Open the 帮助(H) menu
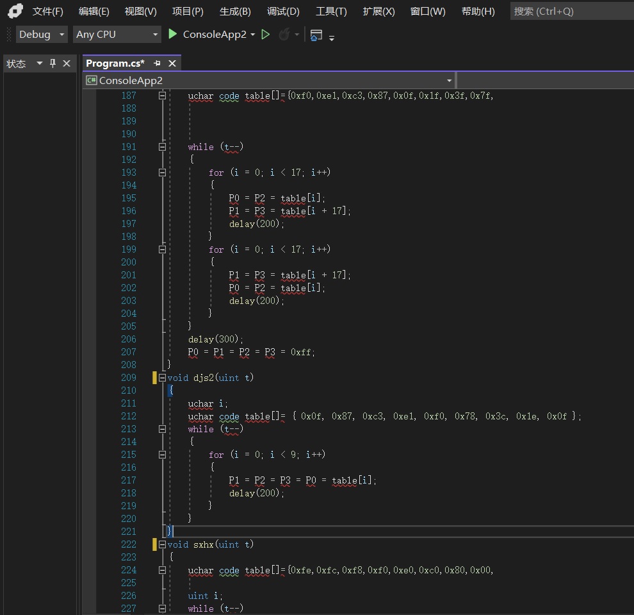Screen dimensions: 634x615 pyautogui.click(x=478, y=12)
